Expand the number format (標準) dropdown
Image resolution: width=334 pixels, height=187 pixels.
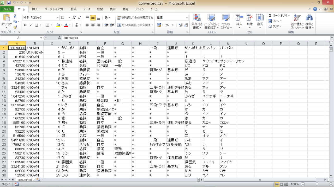tap(187, 18)
